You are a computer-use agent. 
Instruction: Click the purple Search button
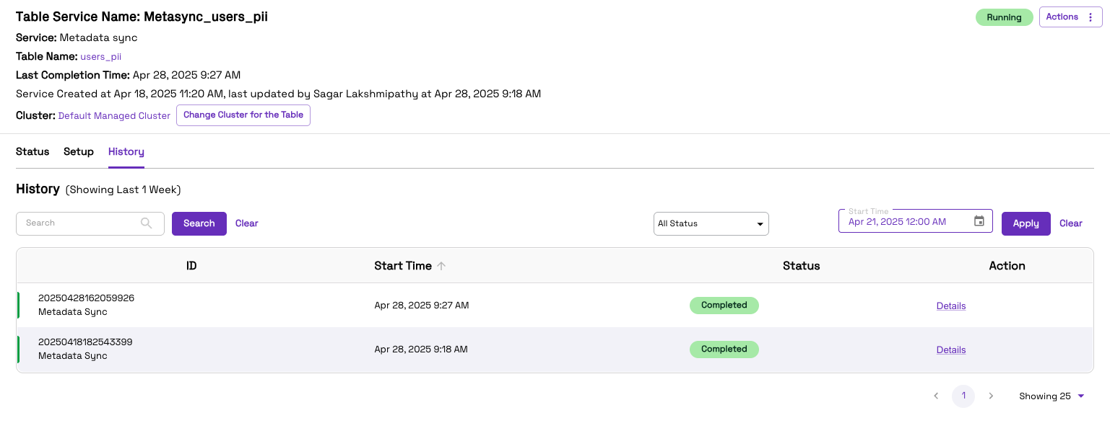pos(199,223)
